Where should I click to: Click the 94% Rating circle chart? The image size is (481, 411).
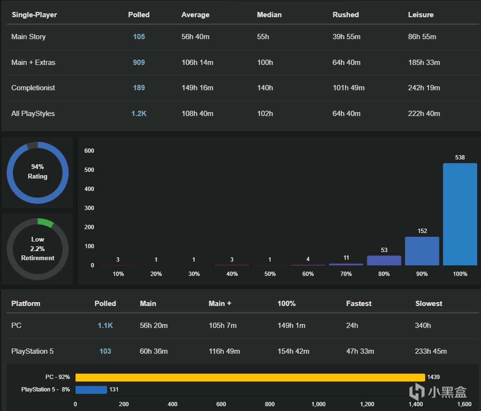(x=37, y=172)
